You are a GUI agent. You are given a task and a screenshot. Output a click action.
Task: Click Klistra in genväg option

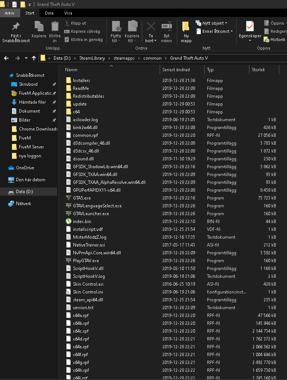[x=83, y=40]
